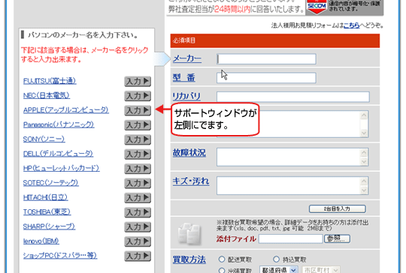The image size is (406, 273).
Task: Select the lenovo(IBM) link
Action: click(x=41, y=241)
